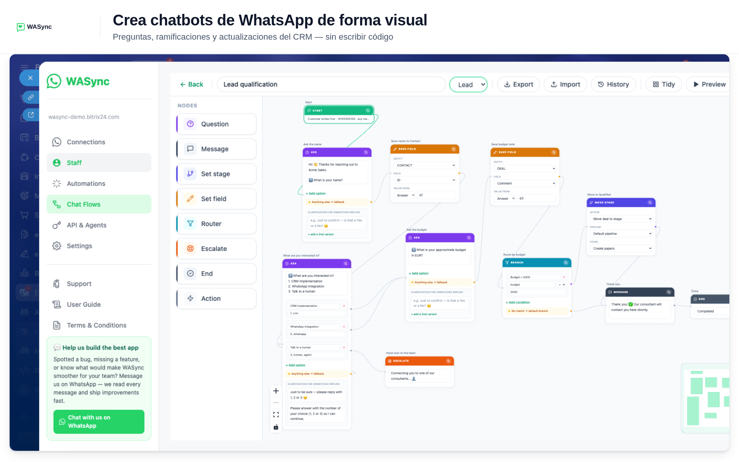Viewport: 739px width, 462px height.
Task: Open the "Move deal to stage" action dropdown
Action: (x=621, y=219)
